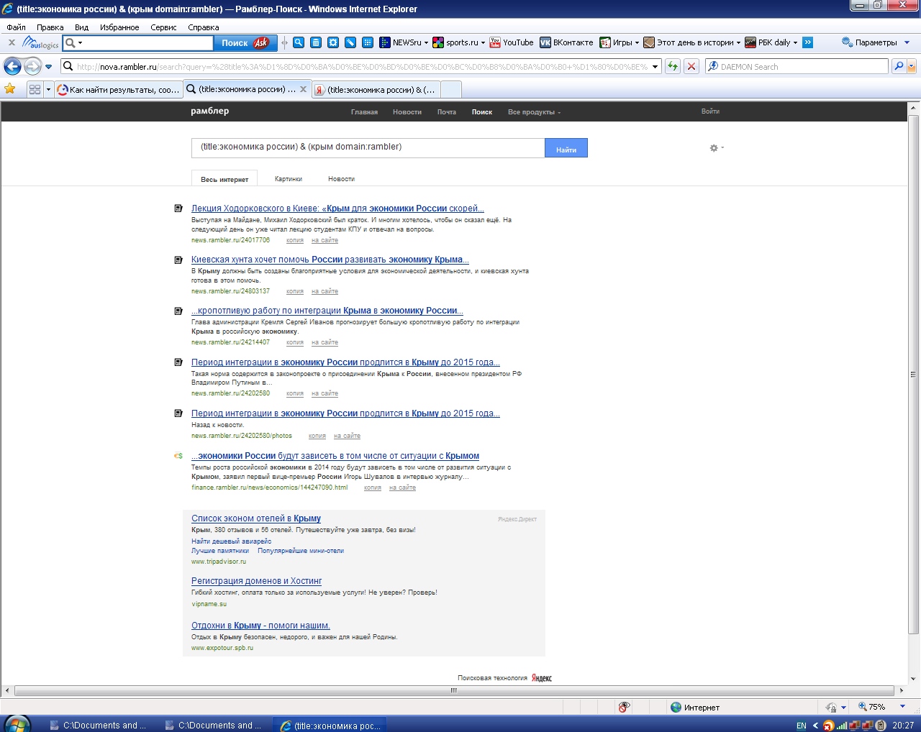
Task: Expand the tab list dropdown arrow
Action: 48,89
